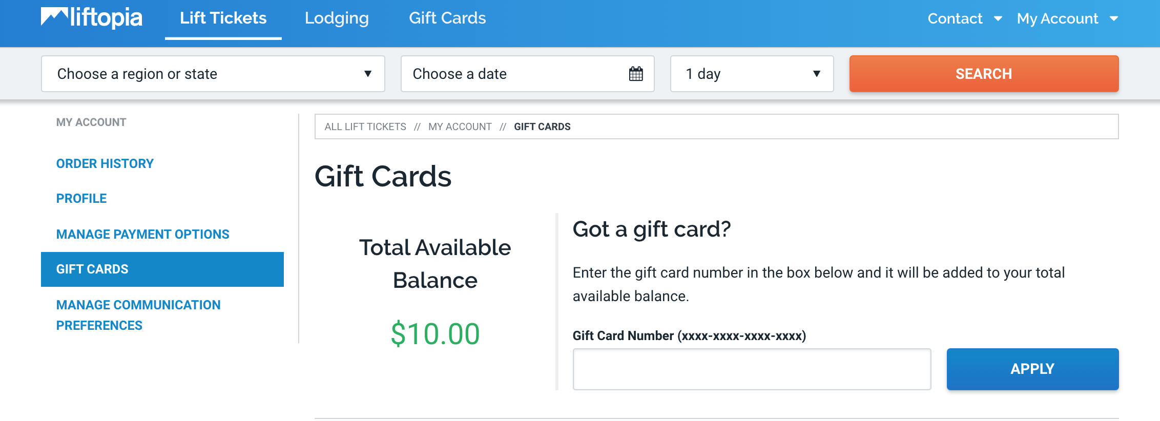Viewport: 1160px width, 421px height.
Task: Click the blue Apply button
Action: [x=1032, y=369]
